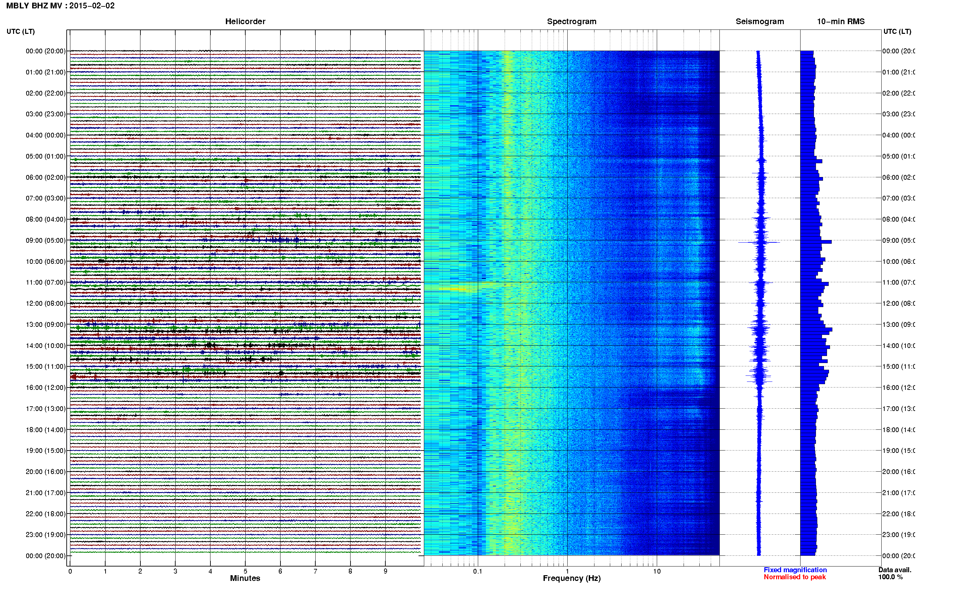This screenshot has height=596, width=953.
Task: Click the longest RMS bar near 13:00
Action: (x=816, y=330)
